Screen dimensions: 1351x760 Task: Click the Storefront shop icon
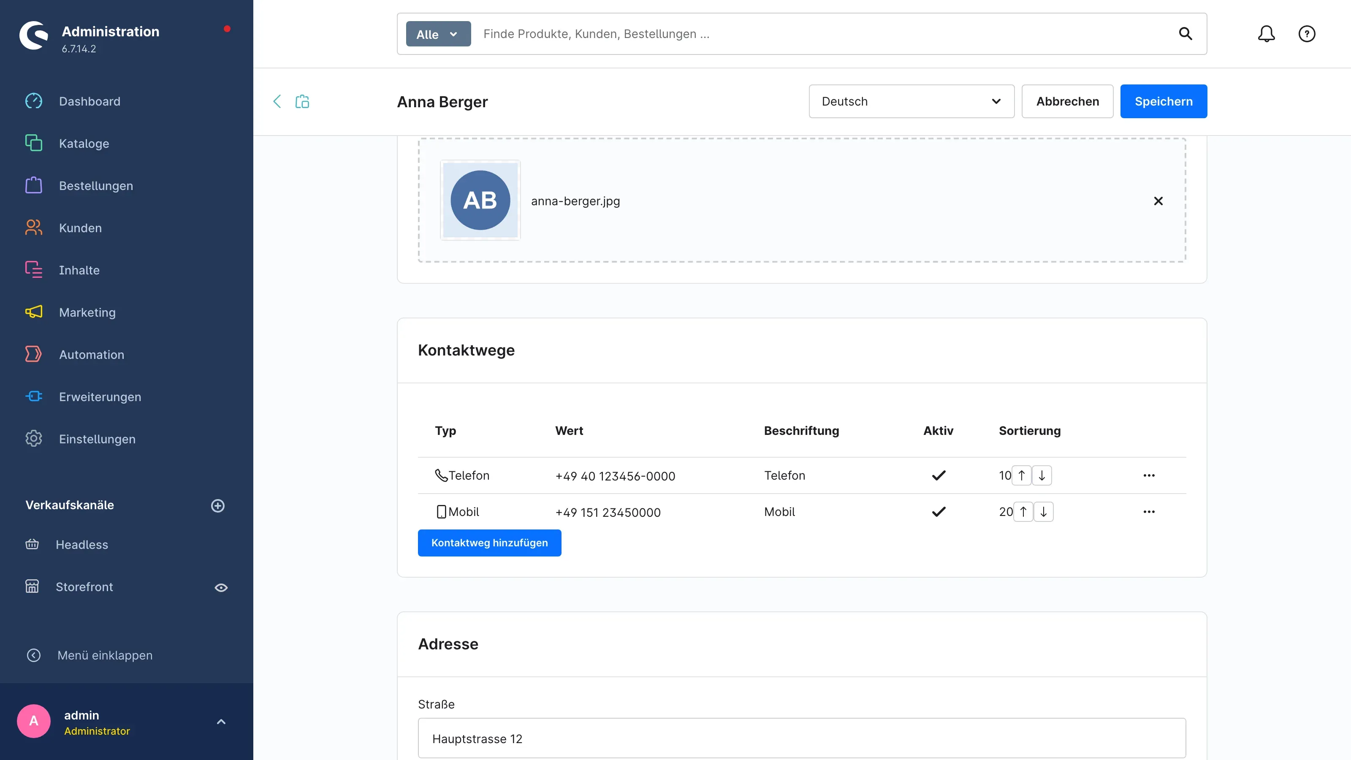tap(32, 586)
